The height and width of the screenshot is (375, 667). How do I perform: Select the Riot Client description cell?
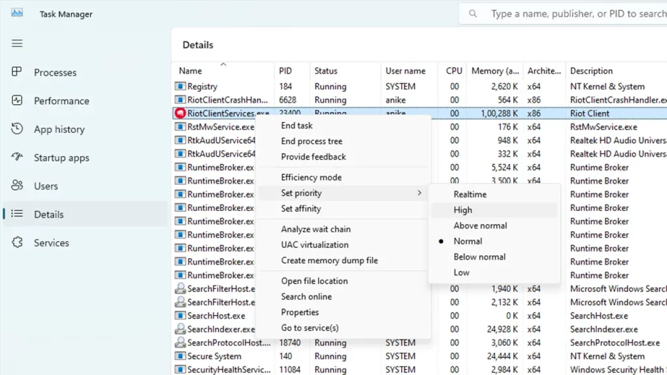coord(589,113)
